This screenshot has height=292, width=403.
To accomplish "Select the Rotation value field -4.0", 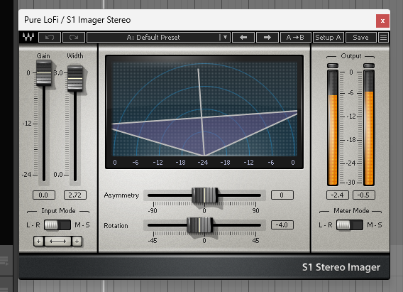I will [282, 225].
